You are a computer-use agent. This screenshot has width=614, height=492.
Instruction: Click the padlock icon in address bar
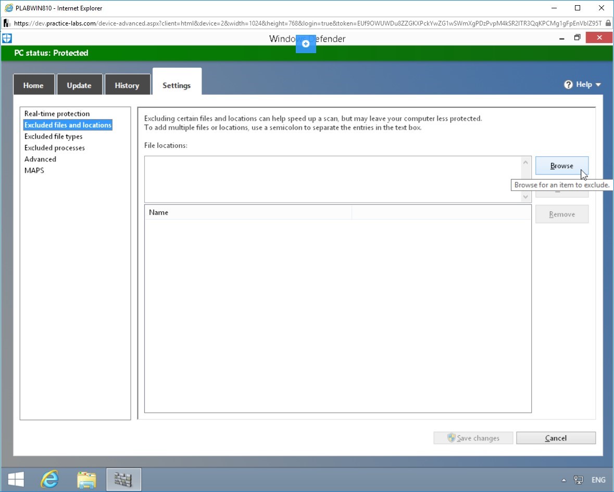click(x=608, y=23)
